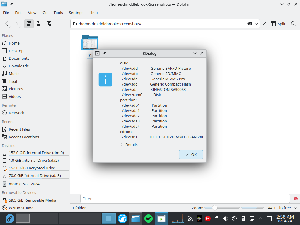
Task: Open the red M tray icon
Action: click(x=208, y=219)
